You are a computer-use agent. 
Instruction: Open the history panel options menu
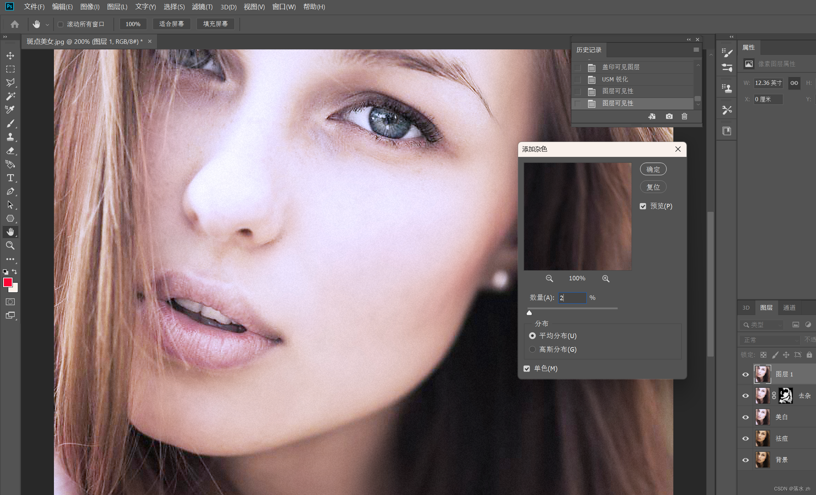[x=696, y=50]
